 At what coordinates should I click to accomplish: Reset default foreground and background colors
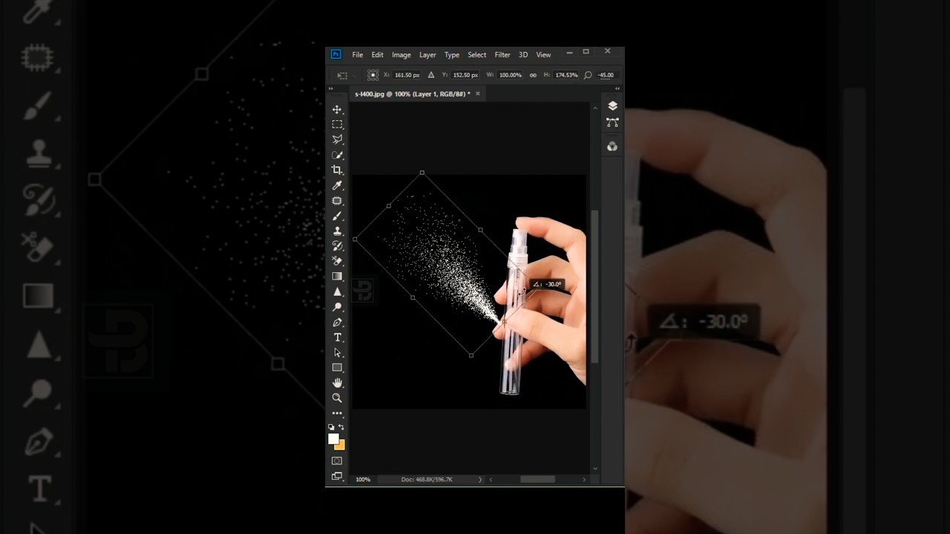331,427
